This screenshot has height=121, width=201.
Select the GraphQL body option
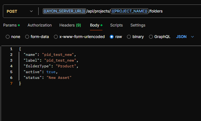pos(151,37)
